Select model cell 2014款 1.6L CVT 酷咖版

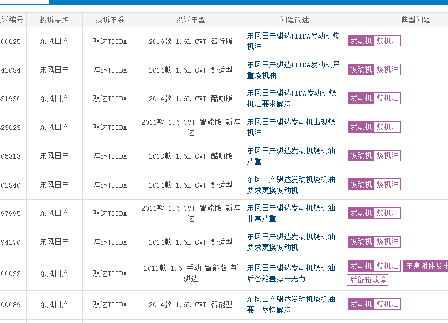[191, 99]
